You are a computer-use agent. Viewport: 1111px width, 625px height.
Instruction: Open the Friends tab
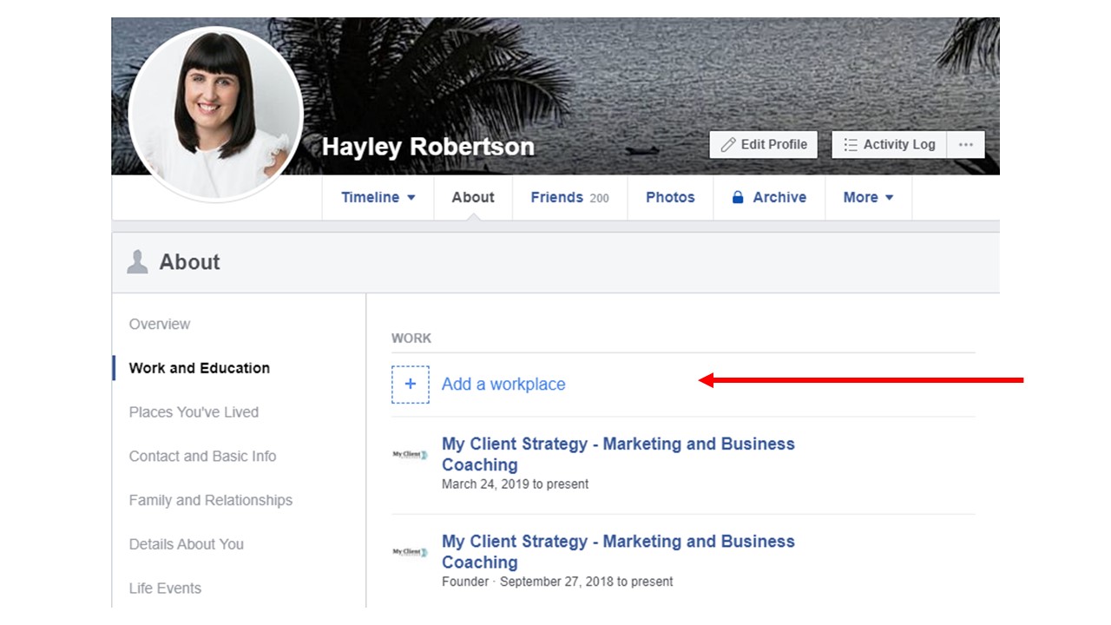[569, 198]
